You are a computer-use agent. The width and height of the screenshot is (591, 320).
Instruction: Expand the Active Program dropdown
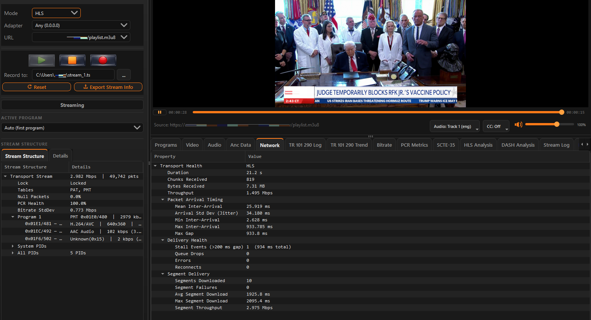point(72,128)
